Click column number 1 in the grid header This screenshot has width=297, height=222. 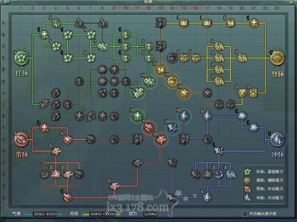(21, 8)
